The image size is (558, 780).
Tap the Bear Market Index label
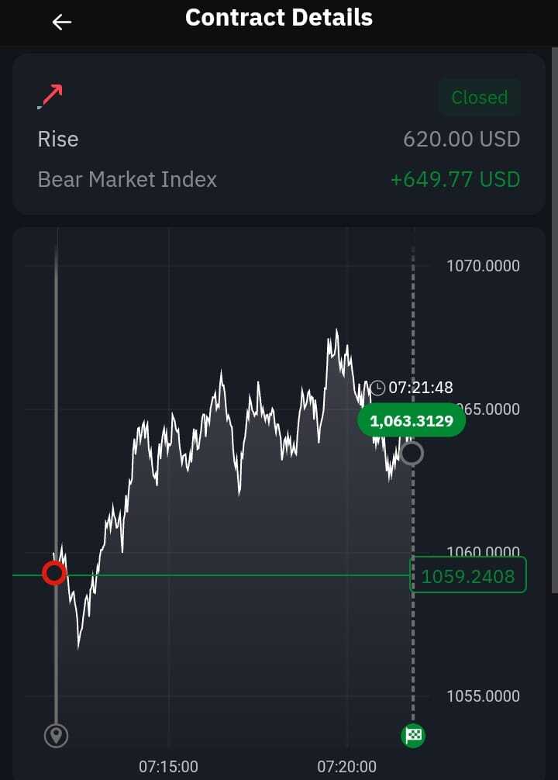pos(127,180)
